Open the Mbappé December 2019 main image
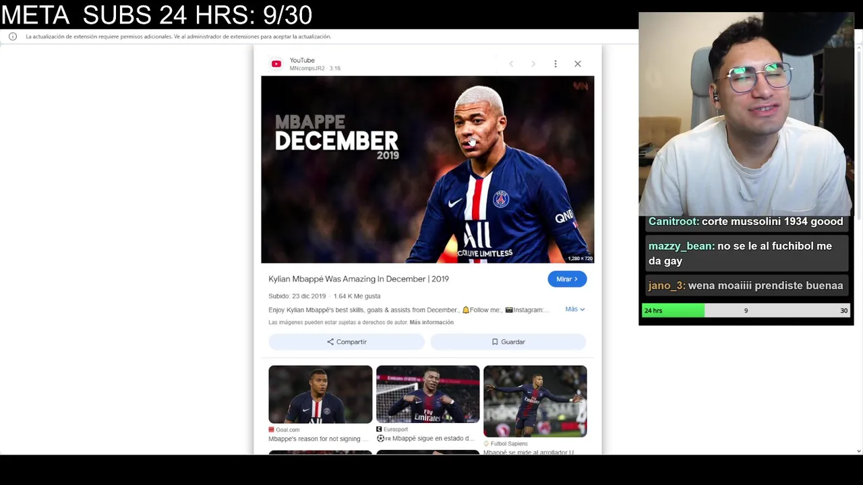 [x=427, y=169]
